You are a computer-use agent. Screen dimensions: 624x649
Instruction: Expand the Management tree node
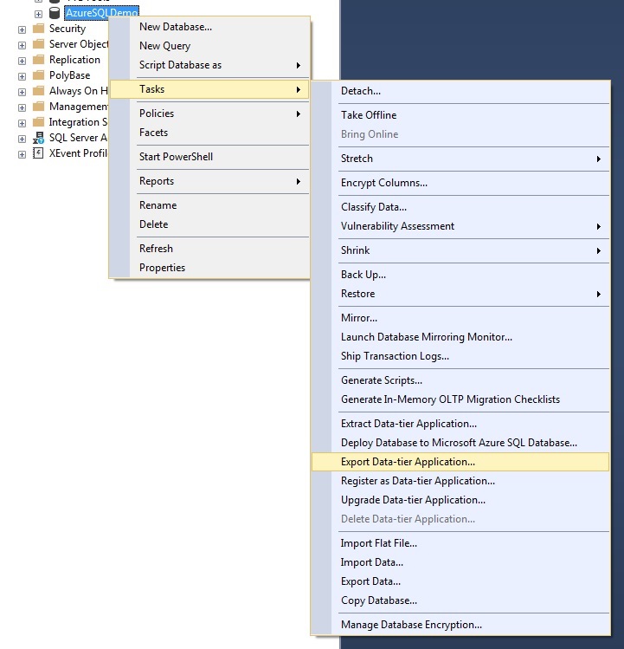click(x=22, y=107)
